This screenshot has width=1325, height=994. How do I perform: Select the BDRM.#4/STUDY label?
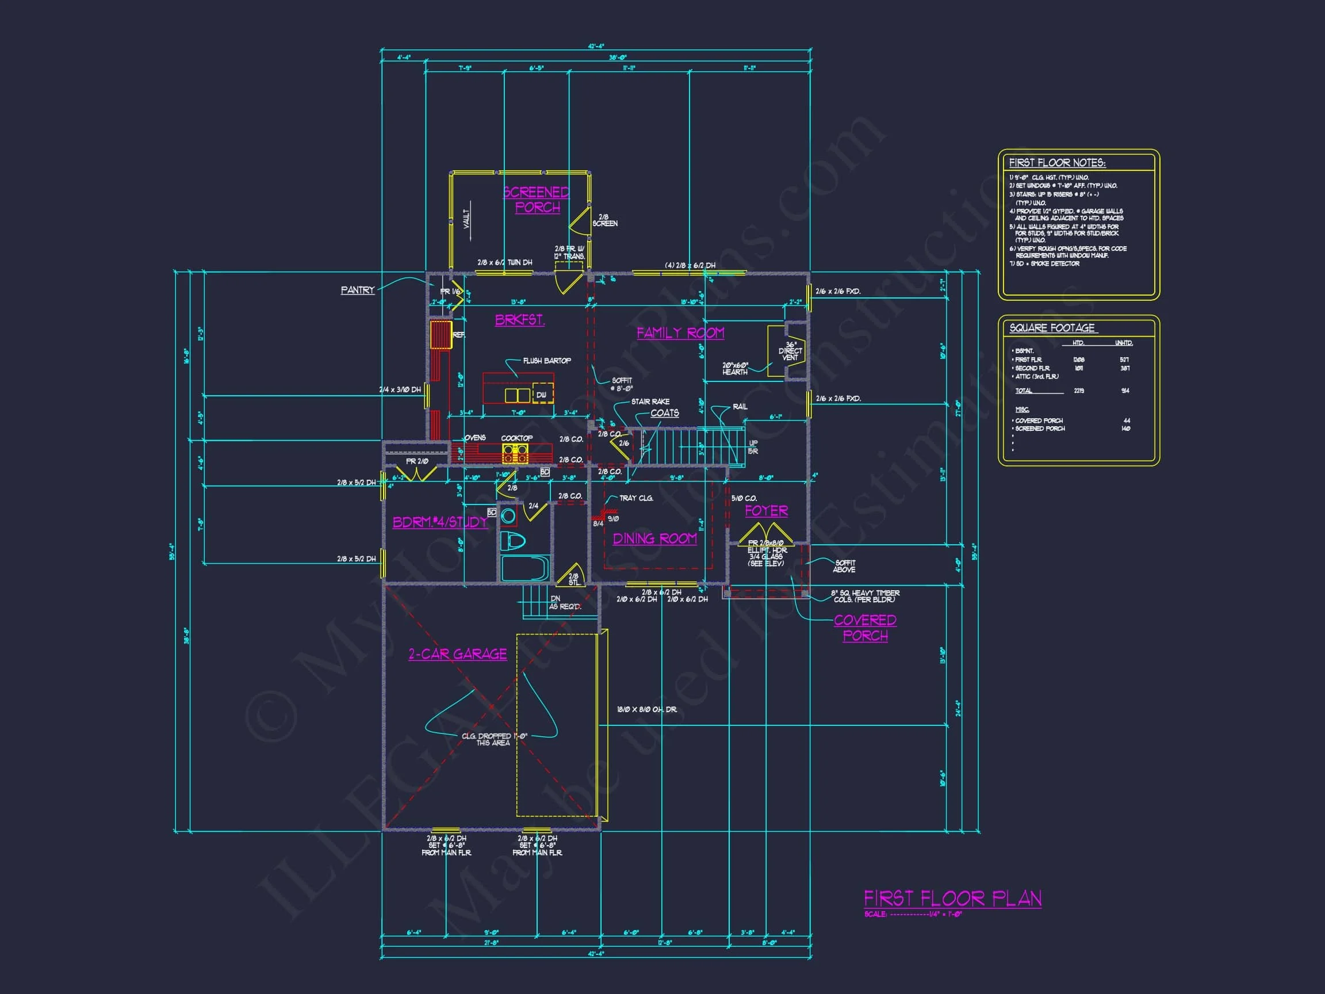coord(441,522)
